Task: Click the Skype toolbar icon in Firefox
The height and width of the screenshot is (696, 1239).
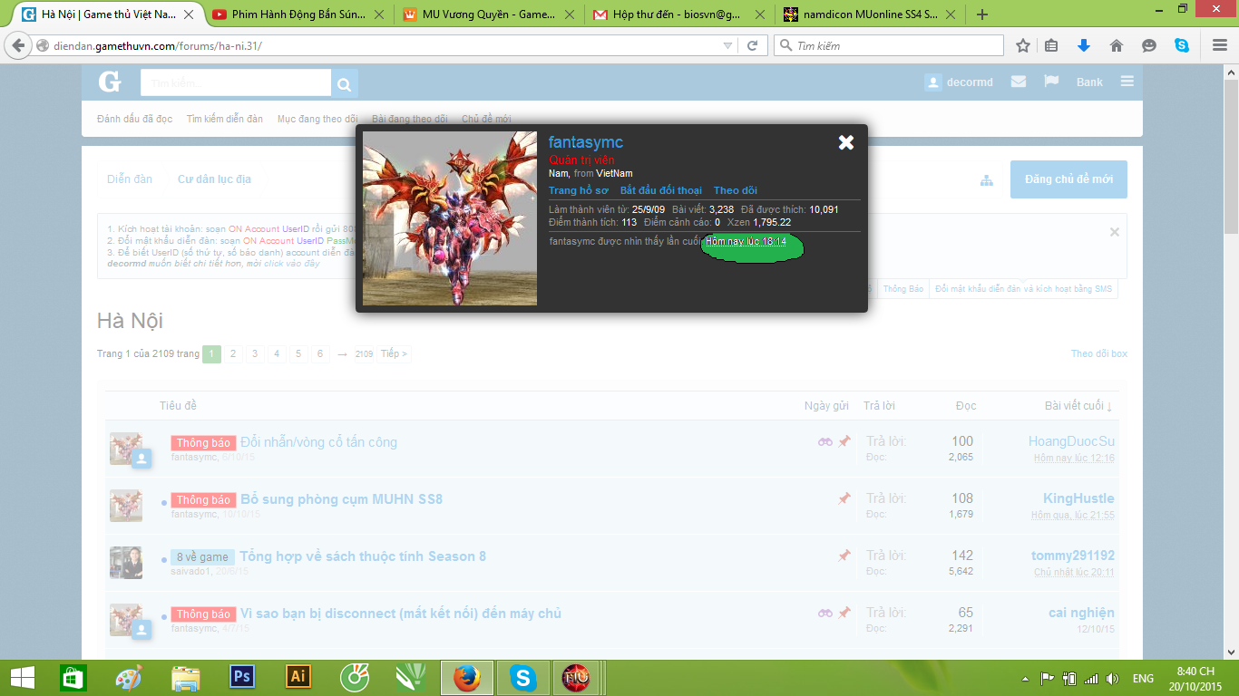Action: (1182, 45)
